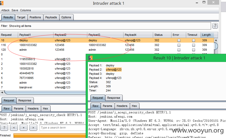Click the Burp icon in Intruder attack title bar
Image resolution: width=226 pixels, height=138 pixels.
[x=1, y=3]
